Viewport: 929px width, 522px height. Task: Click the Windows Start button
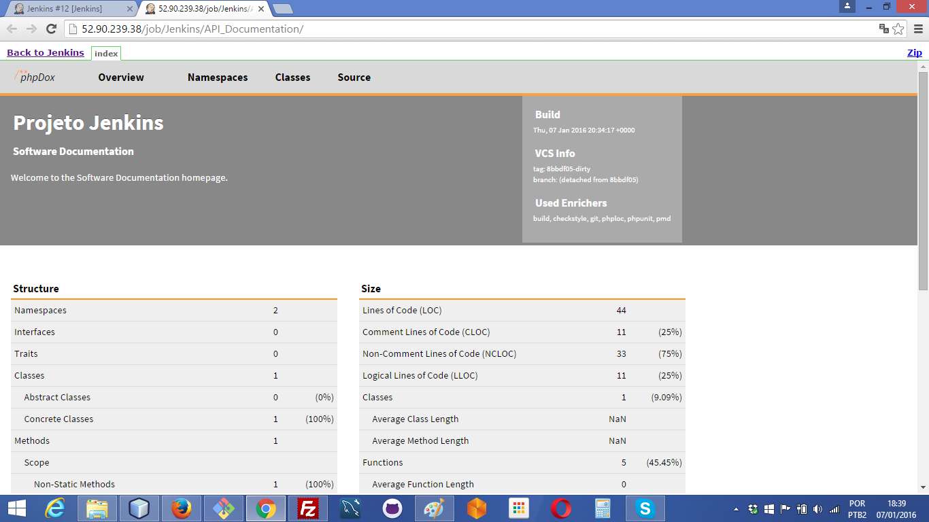[16, 508]
